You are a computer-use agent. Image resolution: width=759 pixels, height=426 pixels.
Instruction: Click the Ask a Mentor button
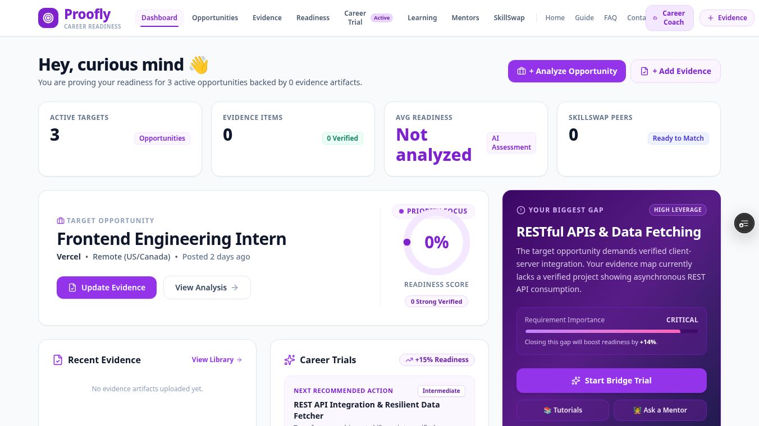[660, 410]
